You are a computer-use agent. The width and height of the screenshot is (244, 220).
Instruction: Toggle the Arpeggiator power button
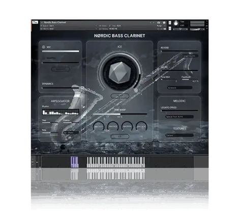(43, 101)
